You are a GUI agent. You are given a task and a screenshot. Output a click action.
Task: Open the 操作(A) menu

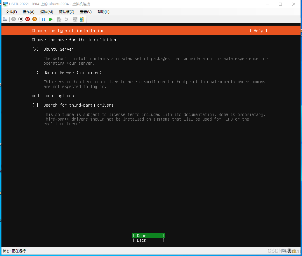[29, 12]
